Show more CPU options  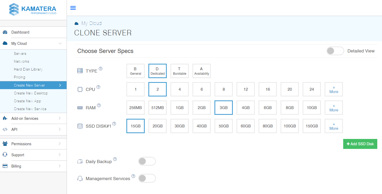click(333, 89)
